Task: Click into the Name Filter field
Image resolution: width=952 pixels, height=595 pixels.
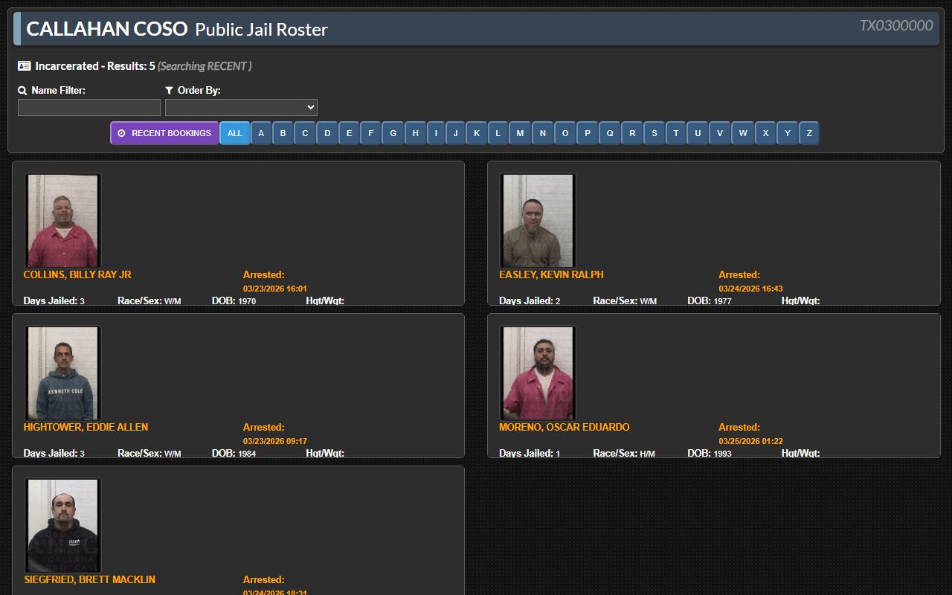Action: point(89,107)
